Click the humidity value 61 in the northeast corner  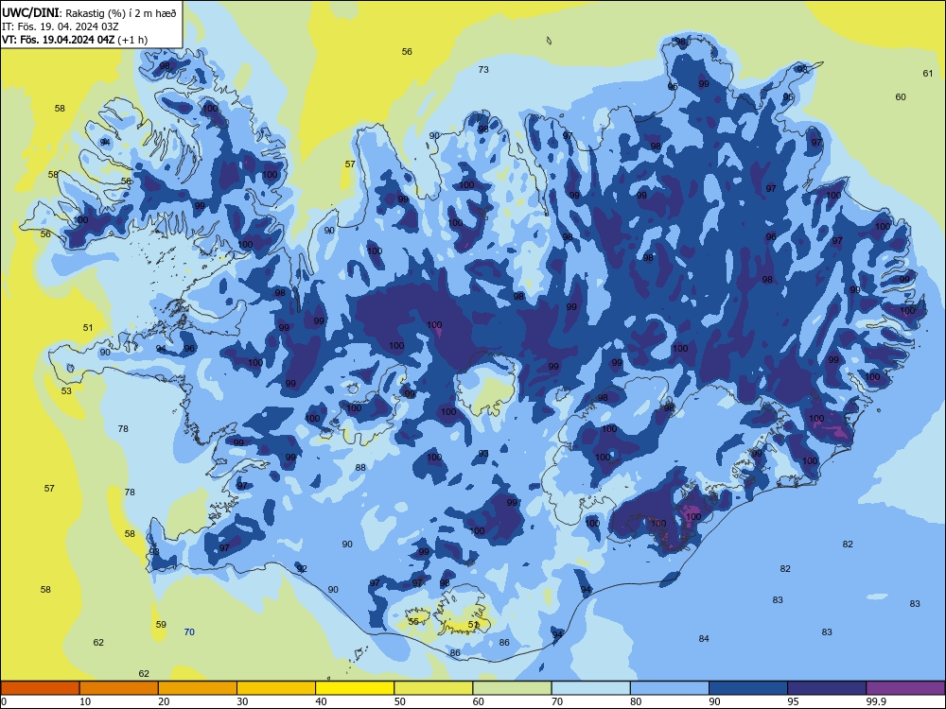(928, 74)
